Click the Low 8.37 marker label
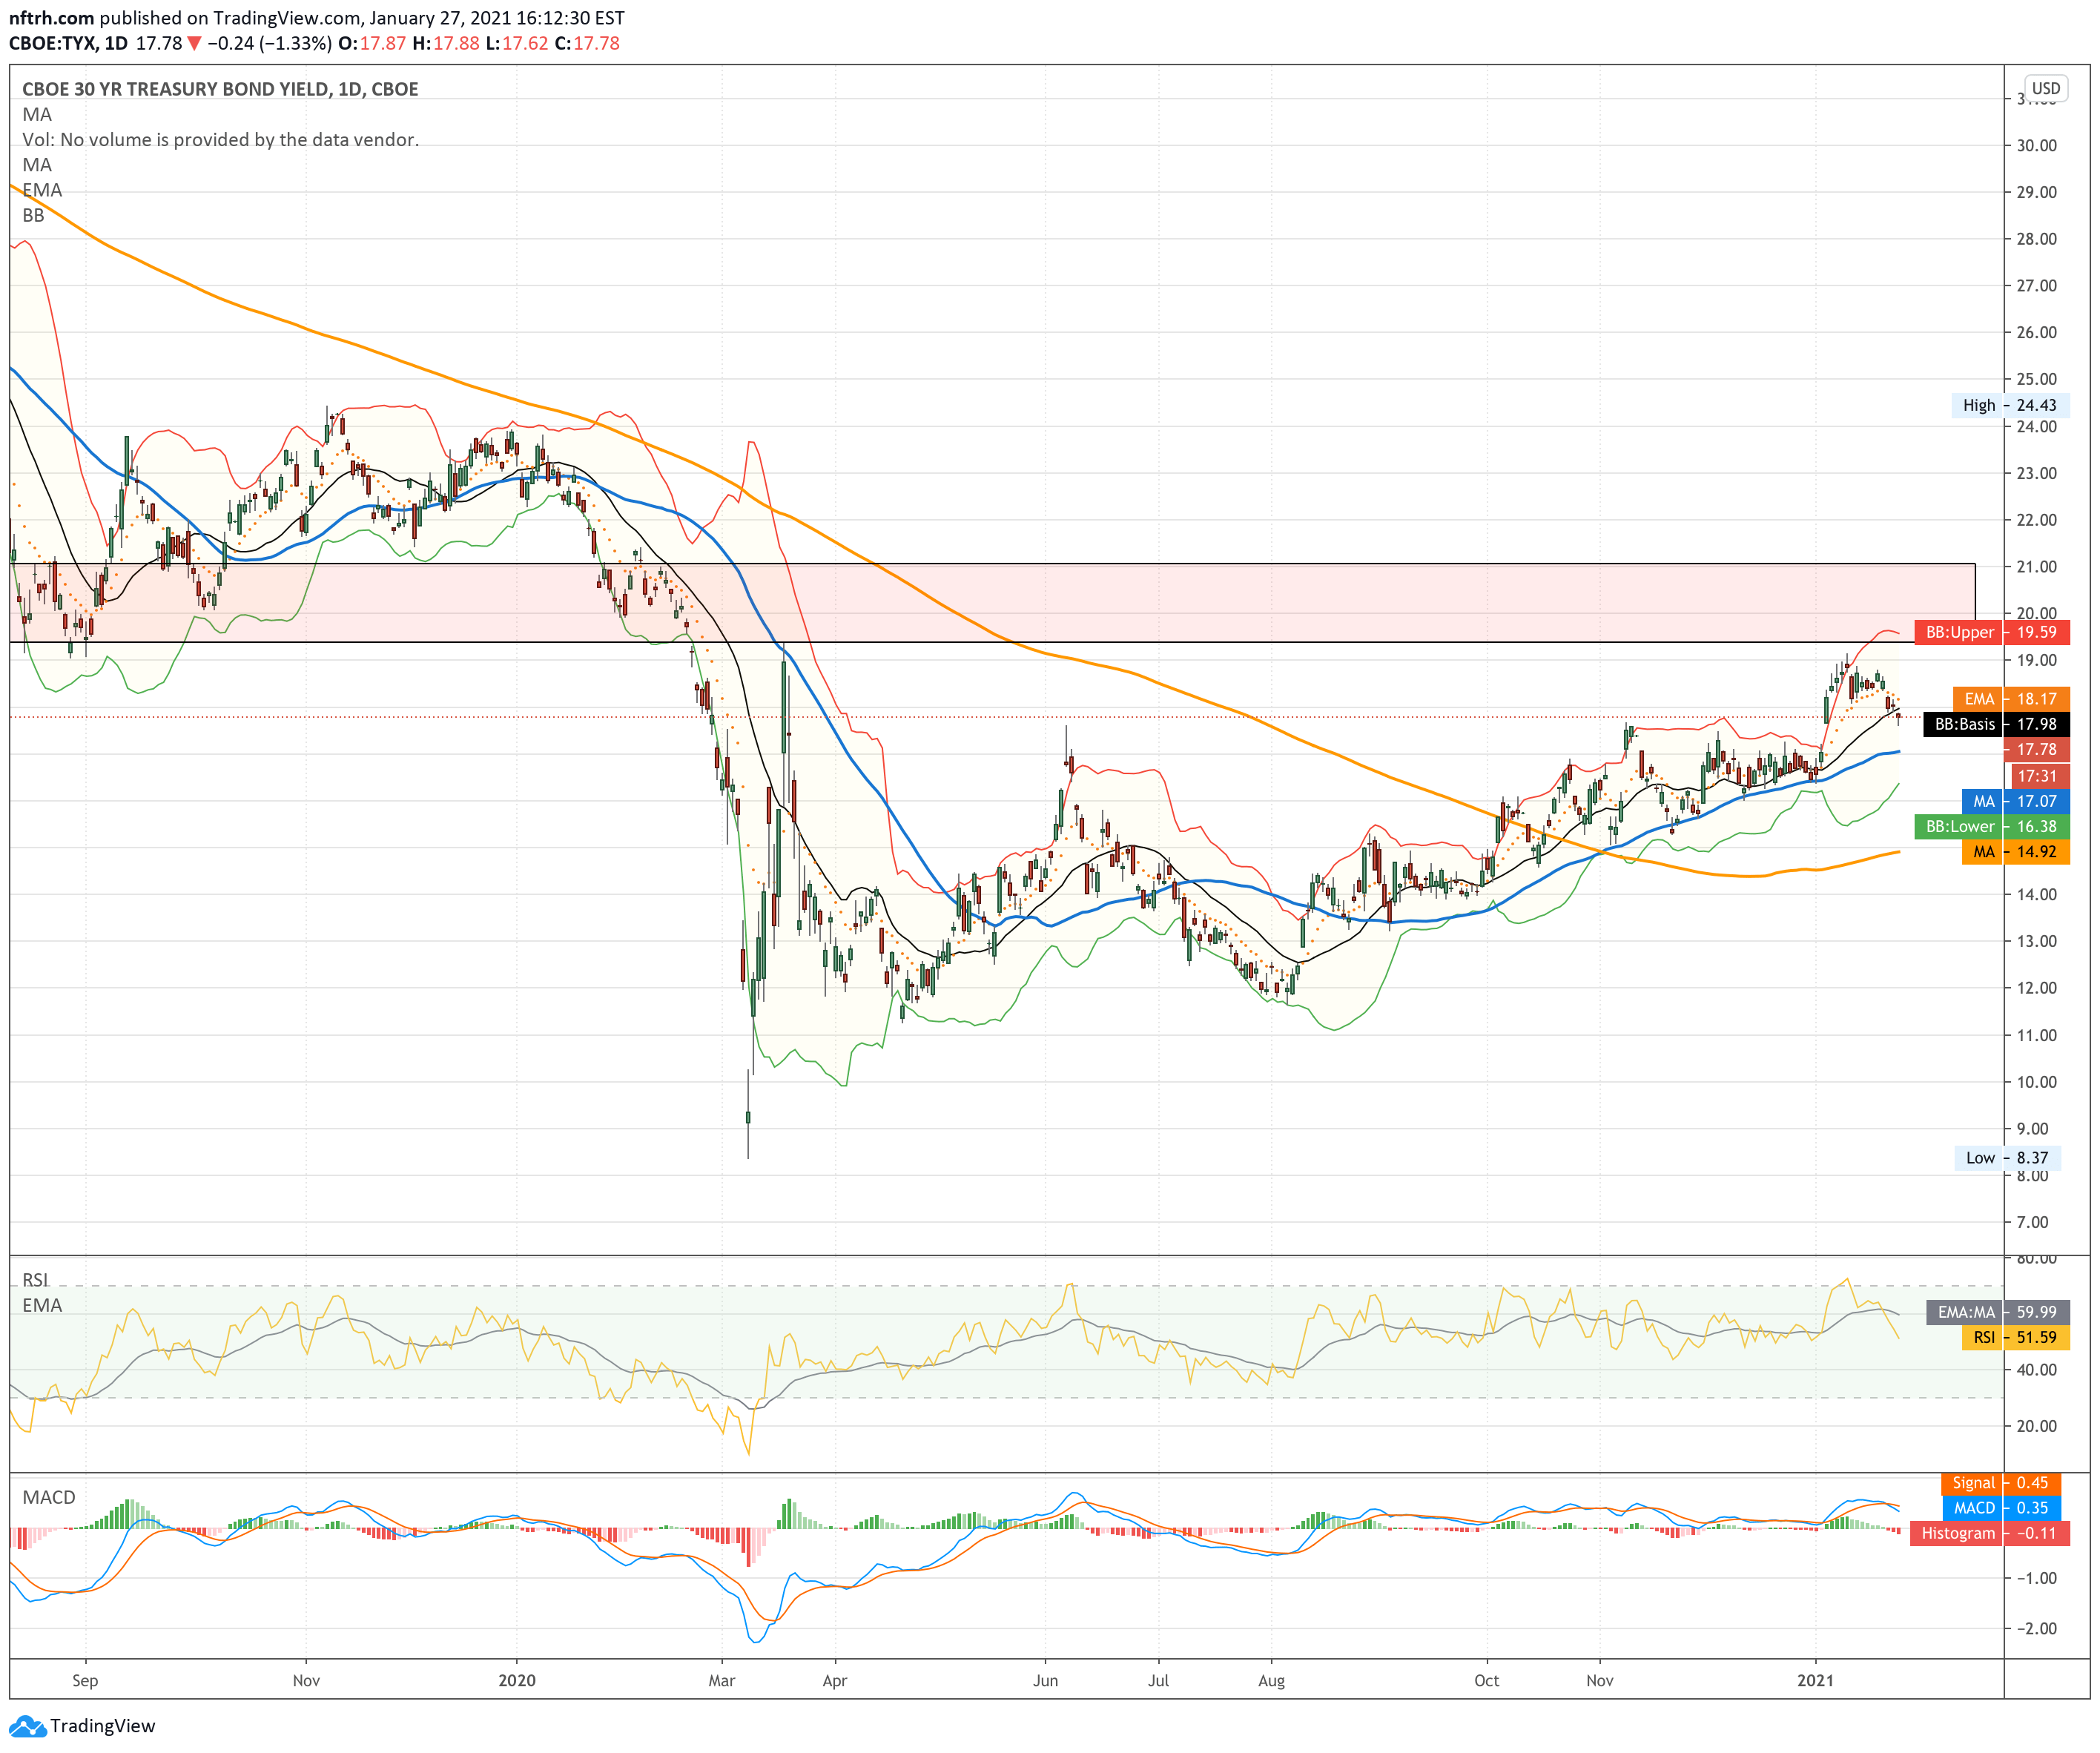This screenshot has width=2100, height=1753. [2012, 1158]
